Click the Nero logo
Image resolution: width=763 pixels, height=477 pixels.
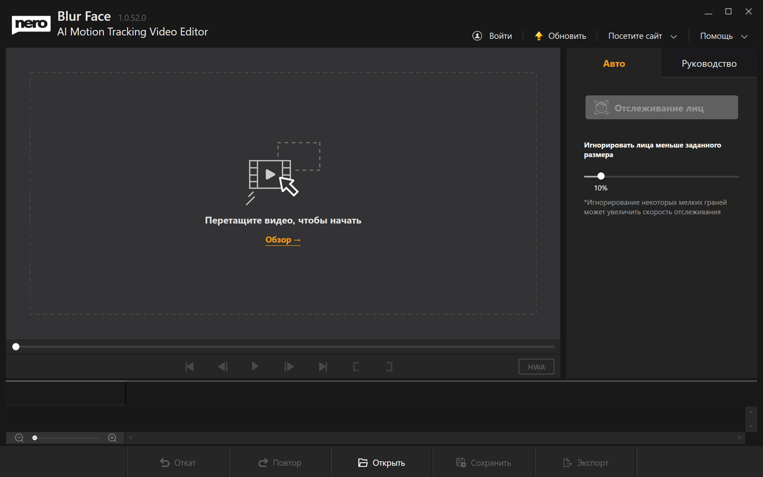coord(30,24)
